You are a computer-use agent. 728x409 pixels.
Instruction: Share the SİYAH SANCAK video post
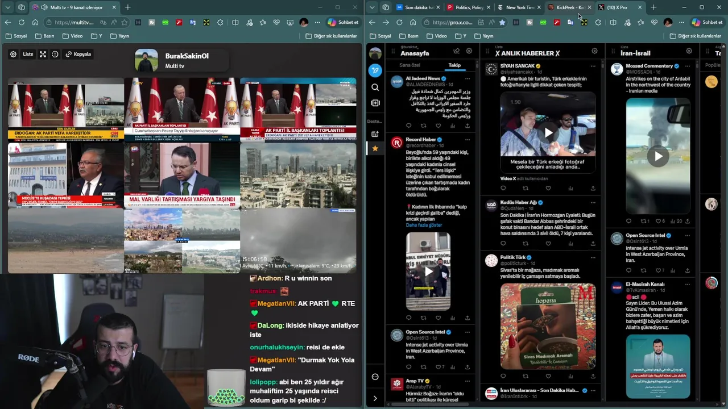[x=593, y=188]
